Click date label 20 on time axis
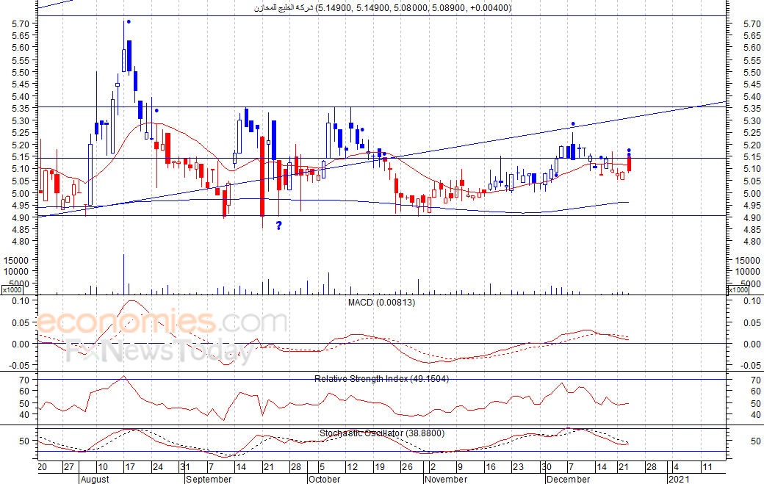Screen dimensions: 764x484 [43, 467]
